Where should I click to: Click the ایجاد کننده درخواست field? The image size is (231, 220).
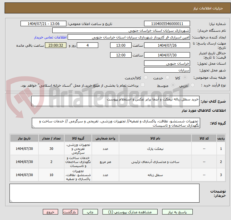[x=129, y=37]
